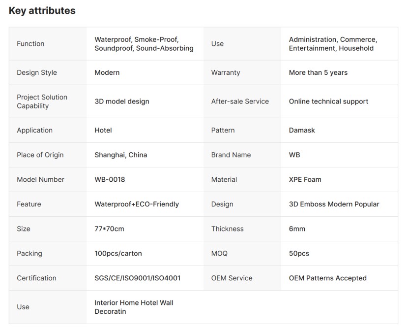Select the Modern design style value
This screenshot has height=331, width=408.
tap(107, 72)
